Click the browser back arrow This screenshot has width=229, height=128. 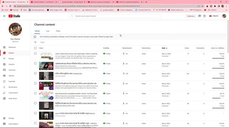click(x=3, y=6)
